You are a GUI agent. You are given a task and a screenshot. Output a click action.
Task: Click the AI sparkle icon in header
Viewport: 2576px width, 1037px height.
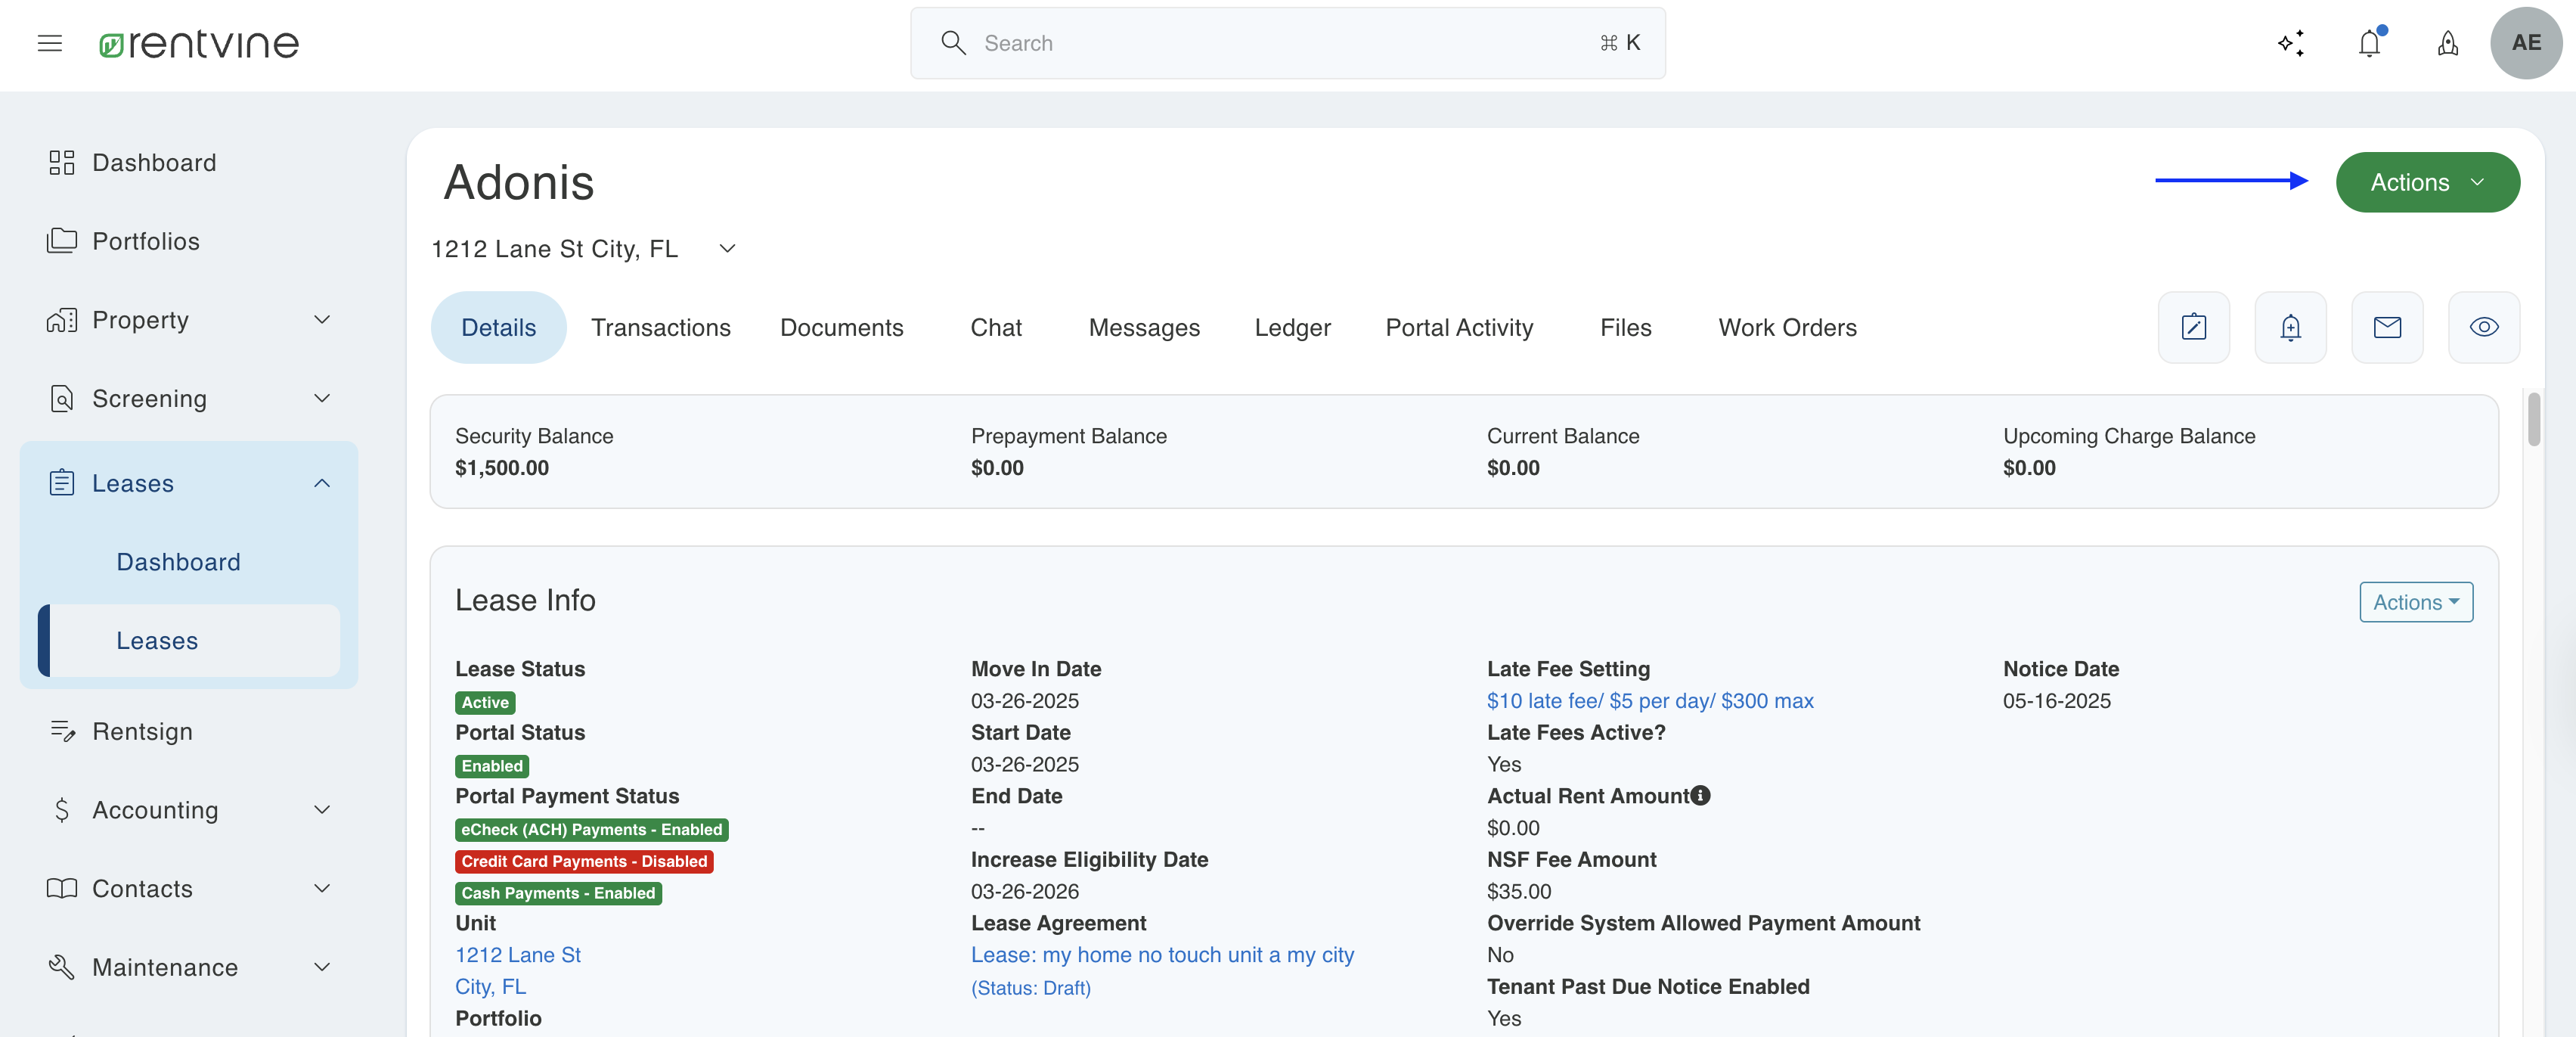point(2291,43)
